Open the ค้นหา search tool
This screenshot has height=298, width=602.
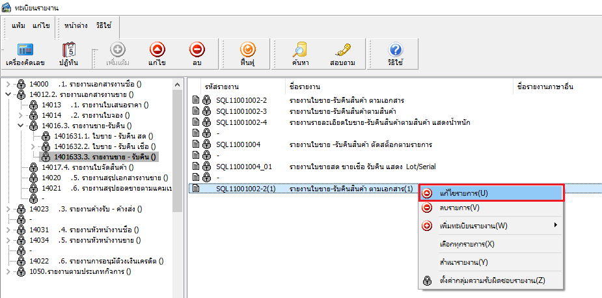click(300, 55)
